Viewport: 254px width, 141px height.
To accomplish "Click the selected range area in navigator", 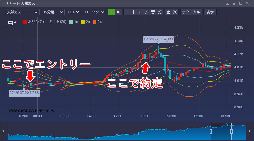I will coord(221,131).
